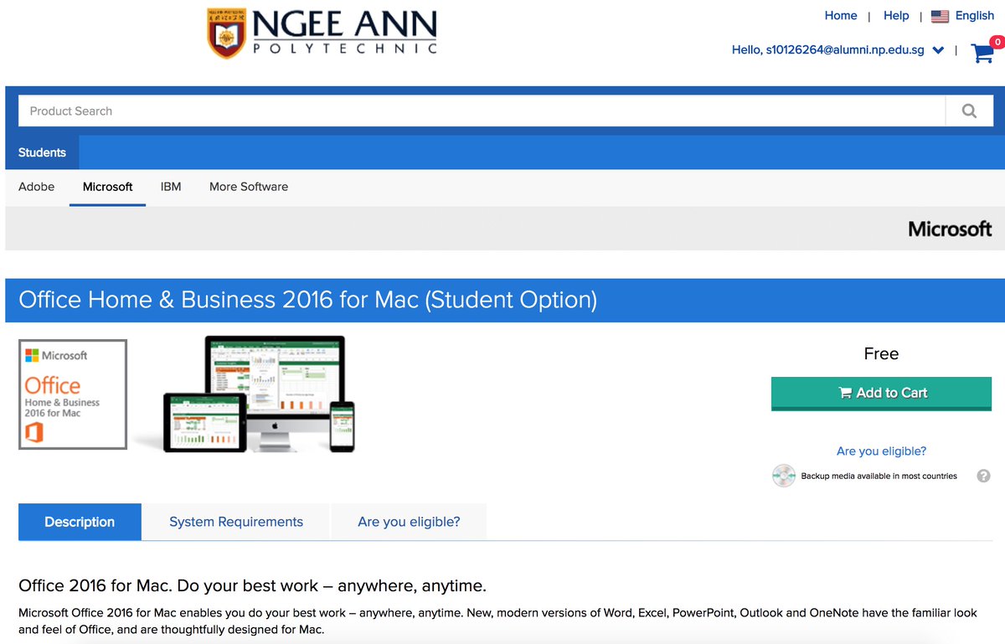Open the shopping cart icon

point(983,53)
